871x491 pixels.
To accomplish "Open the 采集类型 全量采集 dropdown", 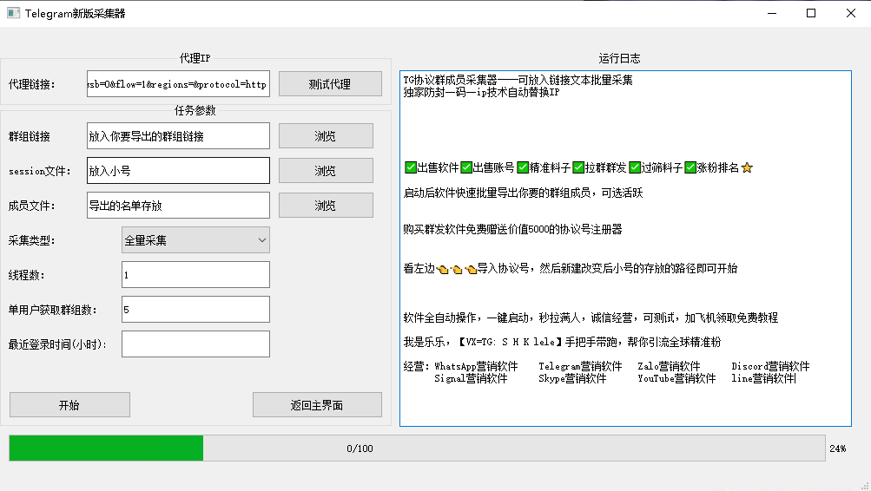I will [x=195, y=240].
